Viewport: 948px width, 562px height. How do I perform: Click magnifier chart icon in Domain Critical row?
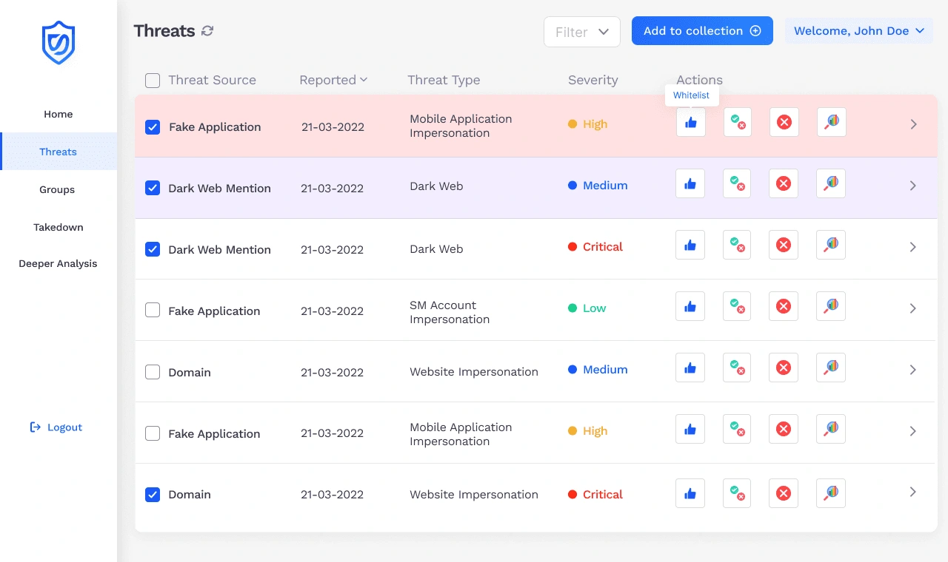831,493
